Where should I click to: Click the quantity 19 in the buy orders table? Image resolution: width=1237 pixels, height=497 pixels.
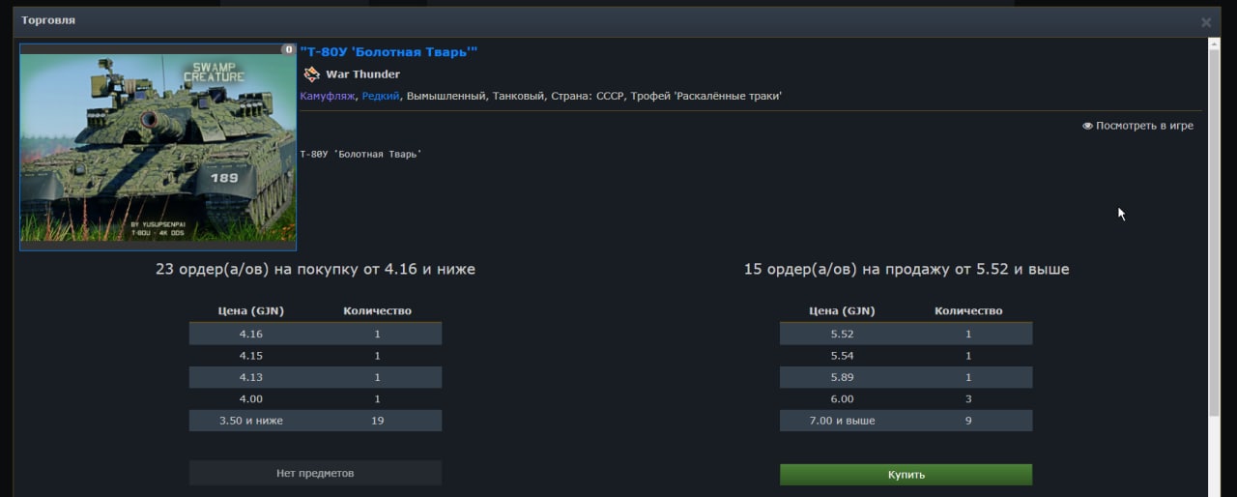(x=377, y=421)
